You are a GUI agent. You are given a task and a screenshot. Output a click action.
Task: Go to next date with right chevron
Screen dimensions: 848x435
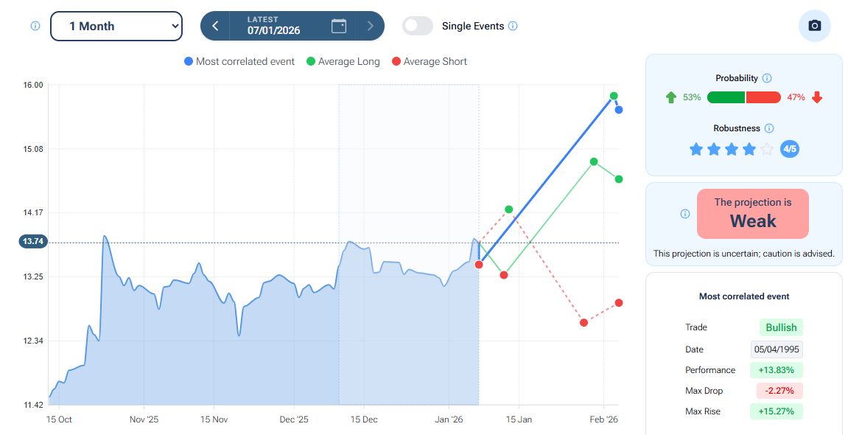370,26
